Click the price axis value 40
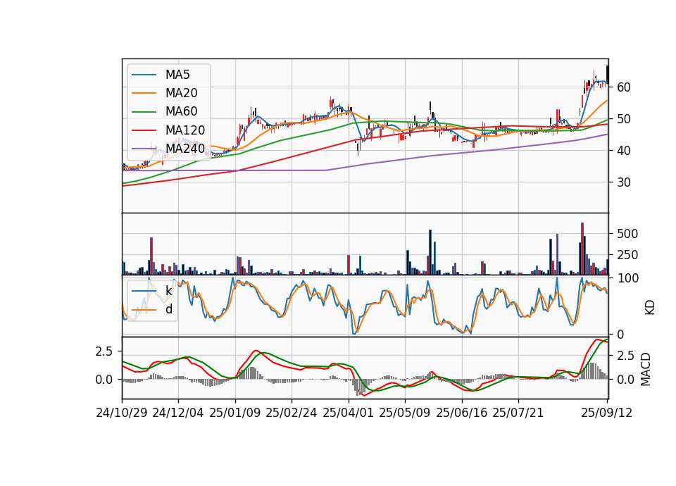 [624, 151]
